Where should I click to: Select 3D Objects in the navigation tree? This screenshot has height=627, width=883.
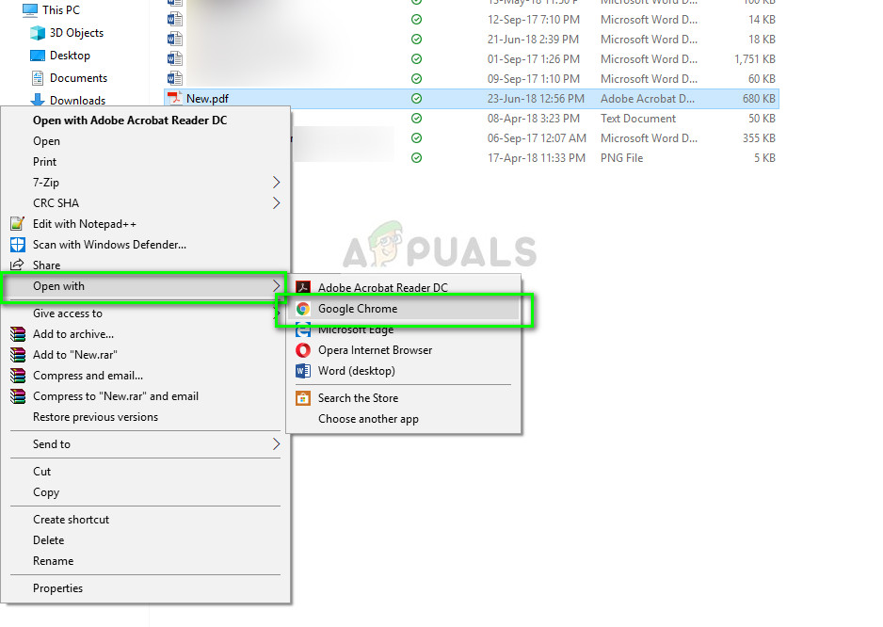76,33
